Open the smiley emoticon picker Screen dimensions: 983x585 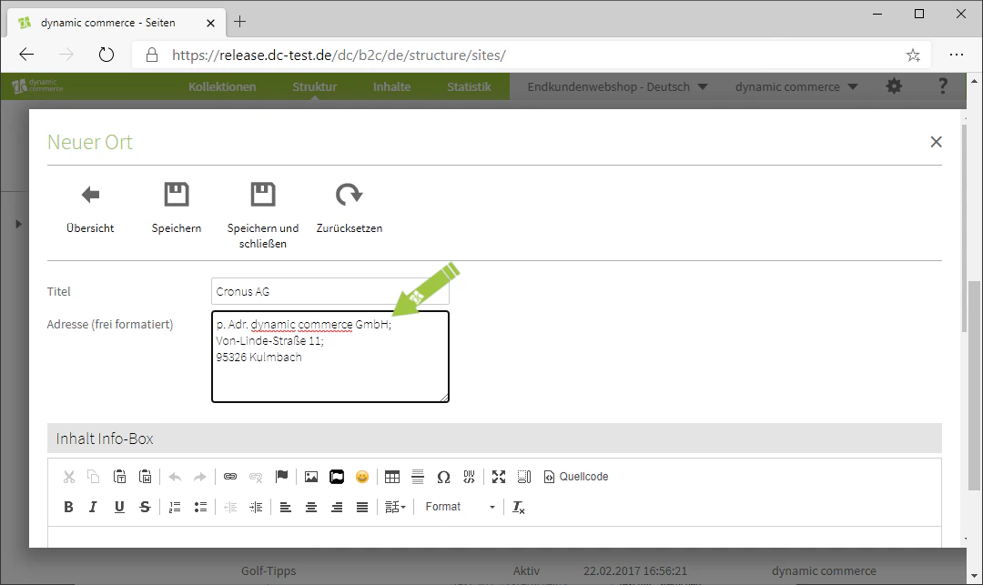coord(362,477)
